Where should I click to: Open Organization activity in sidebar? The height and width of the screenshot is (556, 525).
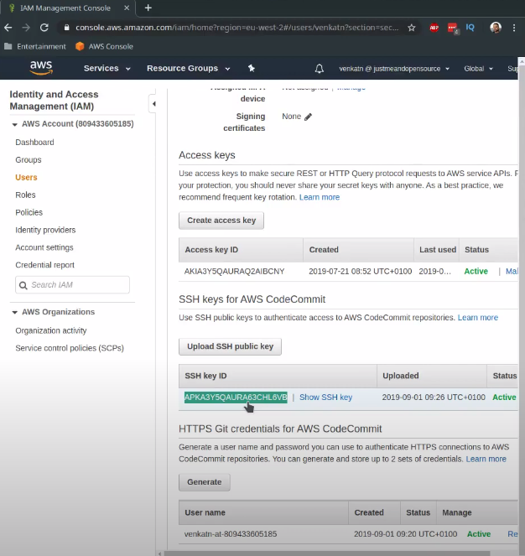point(51,330)
